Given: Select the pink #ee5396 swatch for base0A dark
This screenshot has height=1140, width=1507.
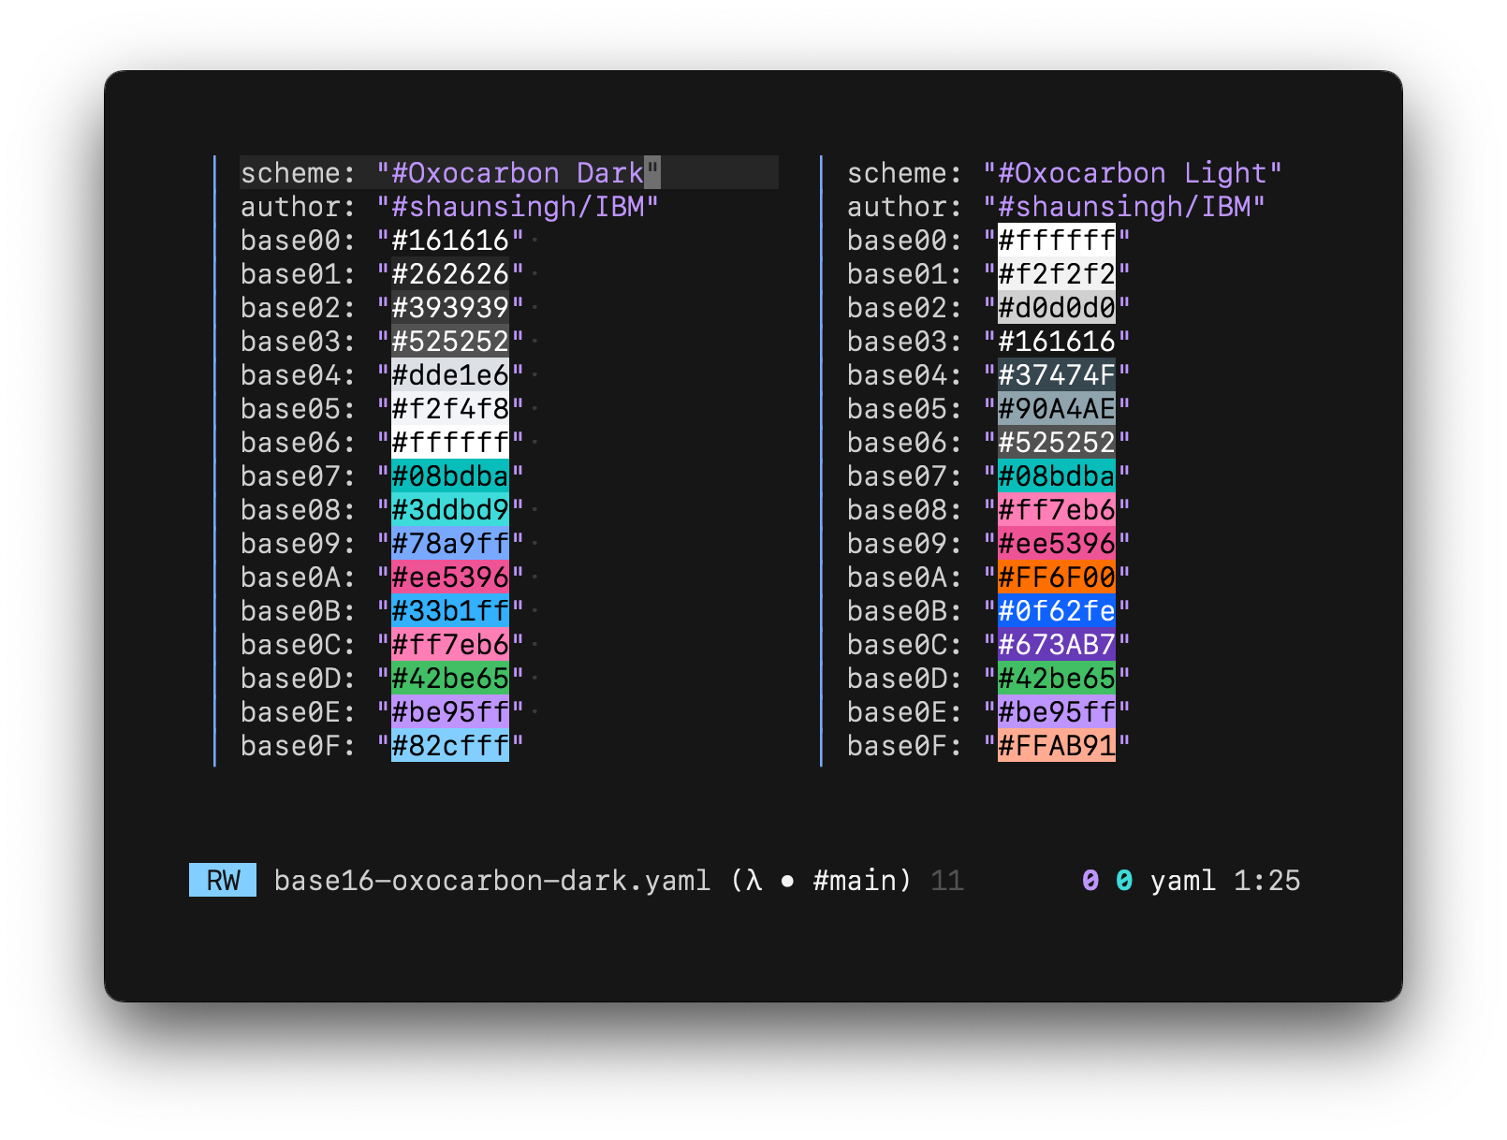Looking at the screenshot, I should [449, 577].
